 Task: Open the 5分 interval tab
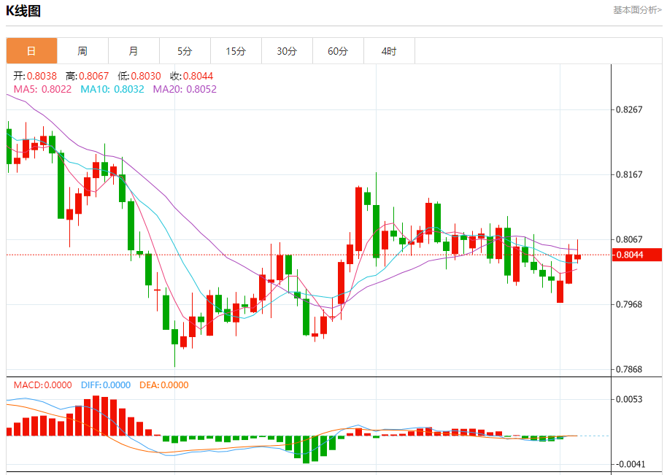point(185,51)
